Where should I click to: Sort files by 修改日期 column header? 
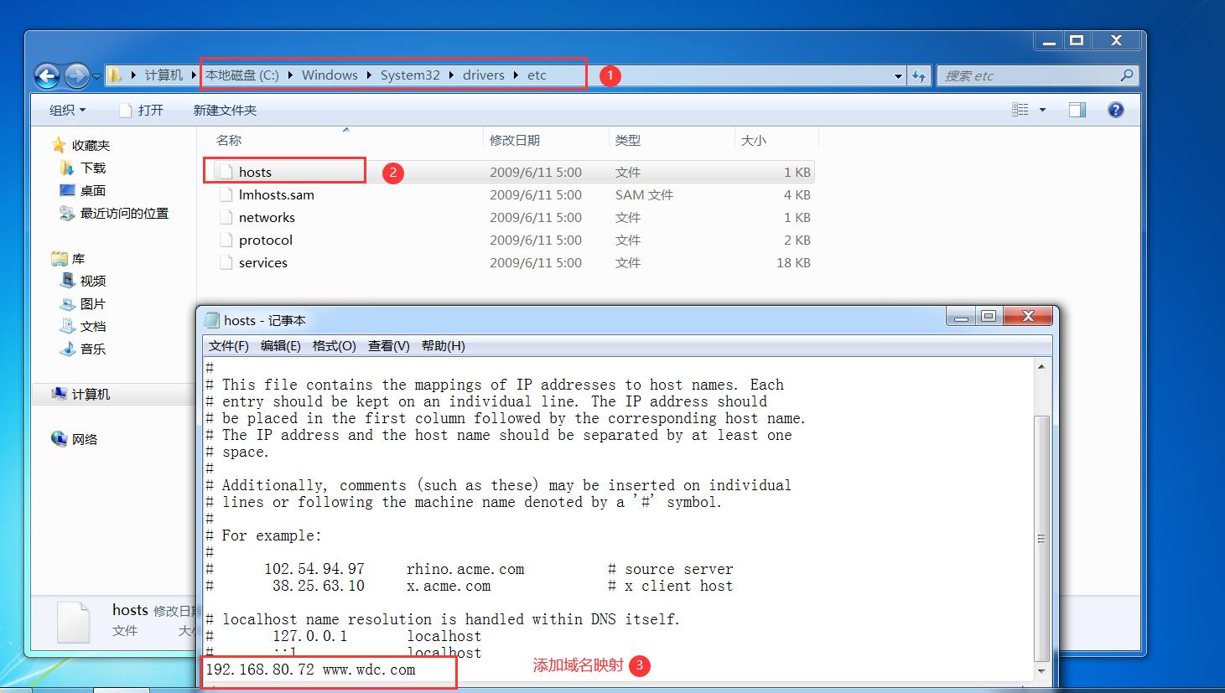click(x=515, y=141)
